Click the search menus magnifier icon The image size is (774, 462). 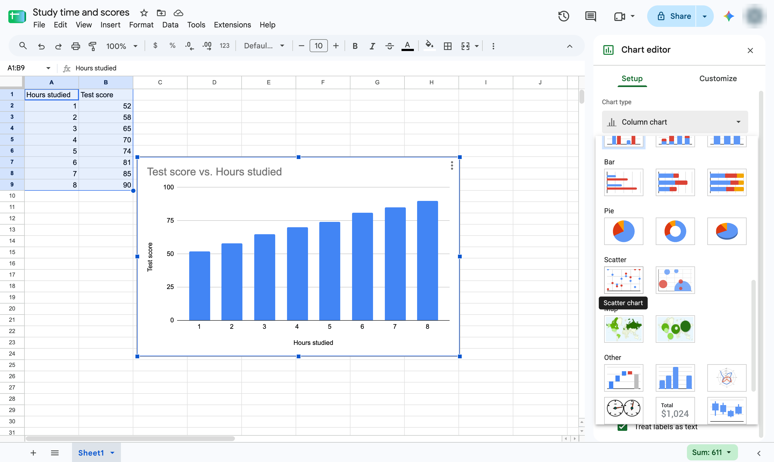tap(23, 46)
